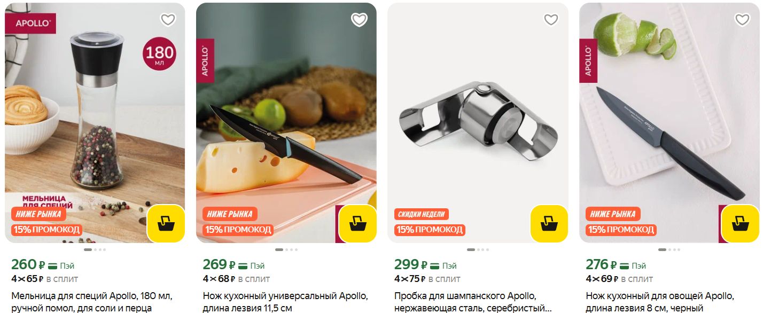The image size is (763, 313).
Task: Open the champagne stopper product title link
Action: 473,302
